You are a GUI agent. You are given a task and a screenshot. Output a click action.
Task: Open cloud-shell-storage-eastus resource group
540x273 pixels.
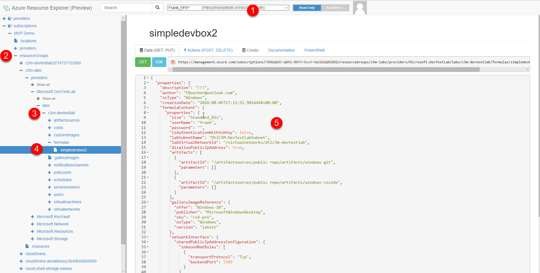click(49, 268)
